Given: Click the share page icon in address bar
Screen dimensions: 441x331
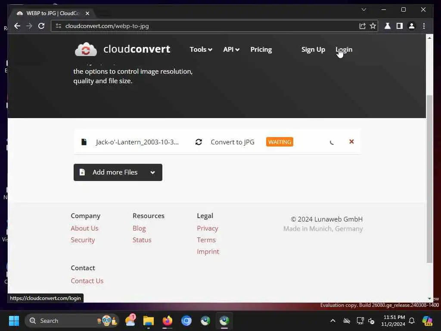Looking at the screenshot, I should point(362,26).
